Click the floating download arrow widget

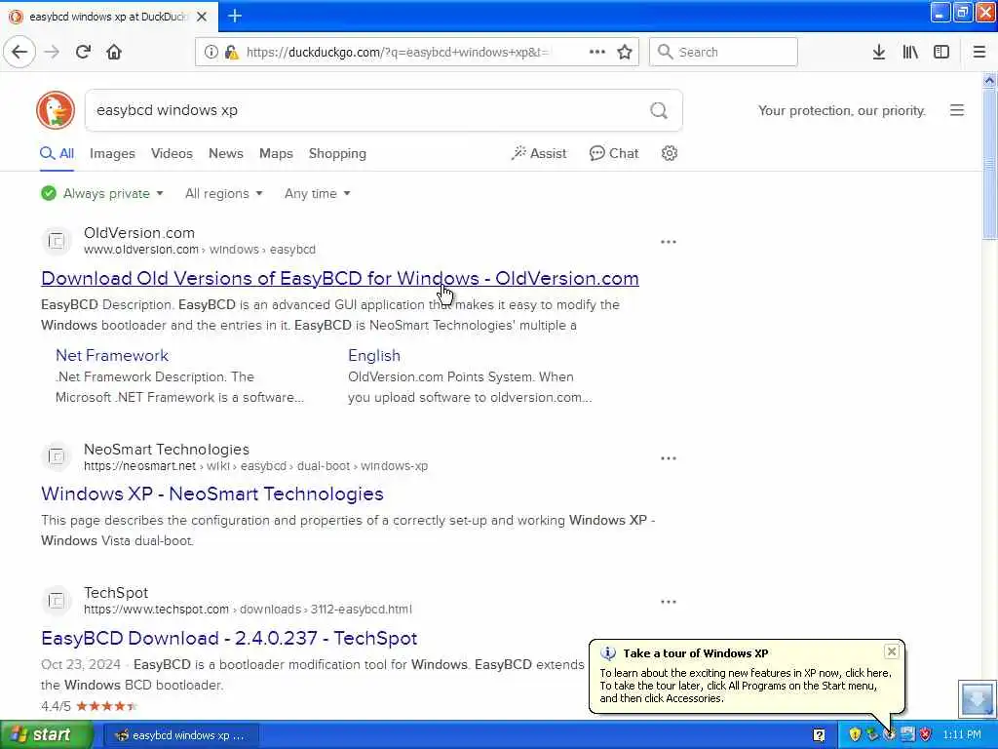pos(977,699)
